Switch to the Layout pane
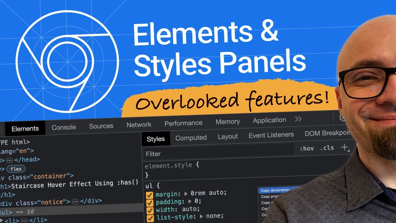The width and height of the screenshot is (396, 223). [228, 137]
